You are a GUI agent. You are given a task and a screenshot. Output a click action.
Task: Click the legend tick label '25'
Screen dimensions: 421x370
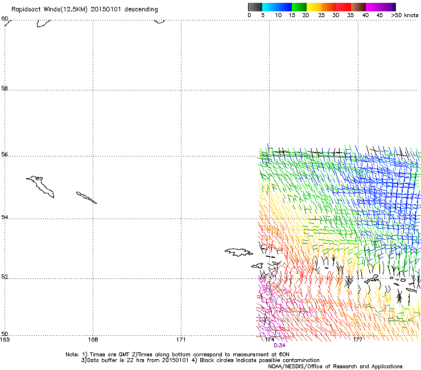[x=321, y=15]
